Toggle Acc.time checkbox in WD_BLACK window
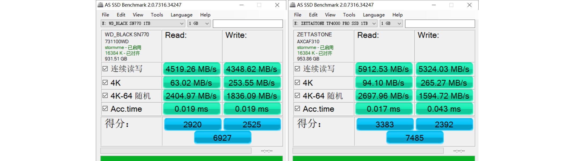The image size is (579, 161). point(105,108)
